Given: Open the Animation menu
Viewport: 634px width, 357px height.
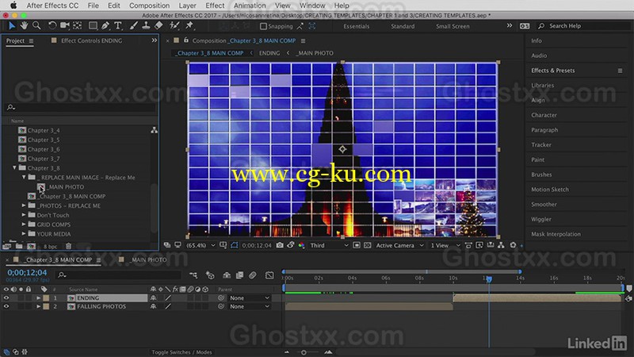Looking at the screenshot, I should point(250,6).
